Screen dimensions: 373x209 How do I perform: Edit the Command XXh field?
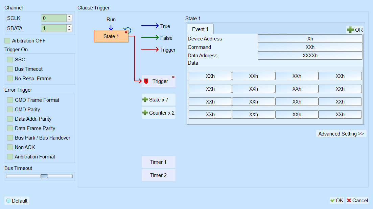click(310, 47)
